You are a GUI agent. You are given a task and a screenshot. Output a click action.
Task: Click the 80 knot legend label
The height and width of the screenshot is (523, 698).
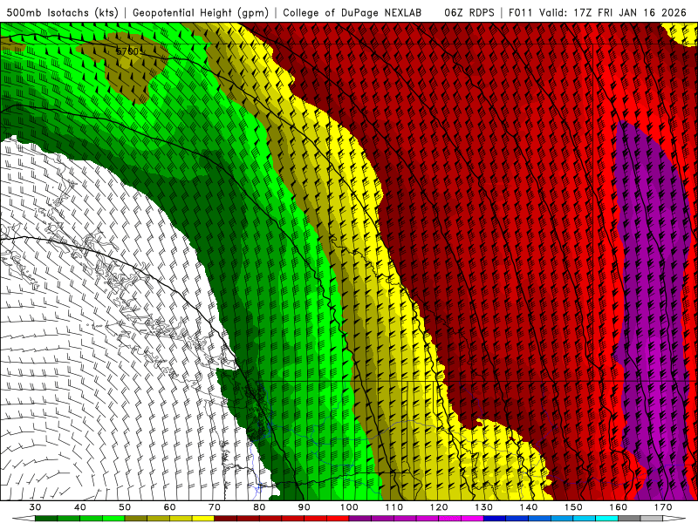point(259,507)
